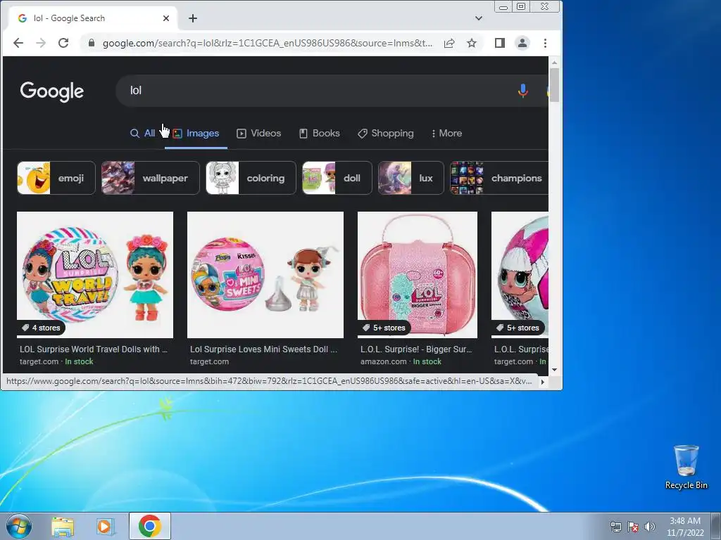This screenshot has width=721, height=540.
Task: Click the '4 stores' badge
Action: [42, 328]
